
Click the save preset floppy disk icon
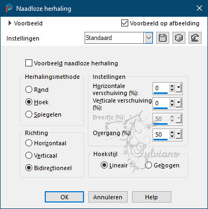coord(163,38)
